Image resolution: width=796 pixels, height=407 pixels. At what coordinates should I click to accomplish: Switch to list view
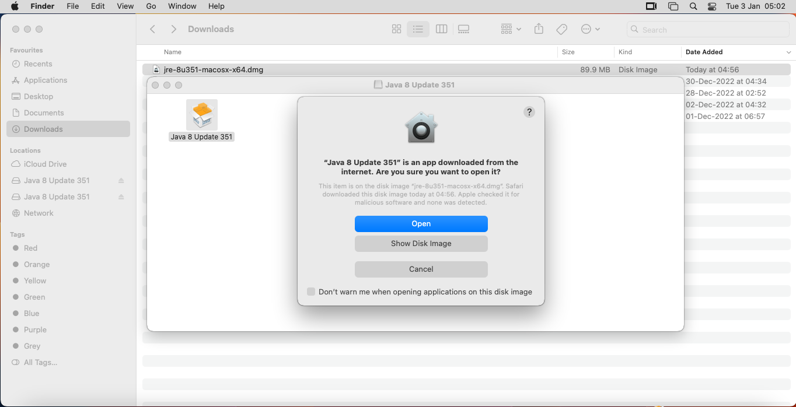[x=418, y=29]
